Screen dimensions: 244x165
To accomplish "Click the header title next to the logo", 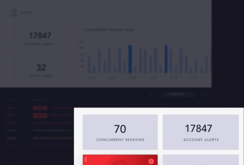I will click(26, 13).
